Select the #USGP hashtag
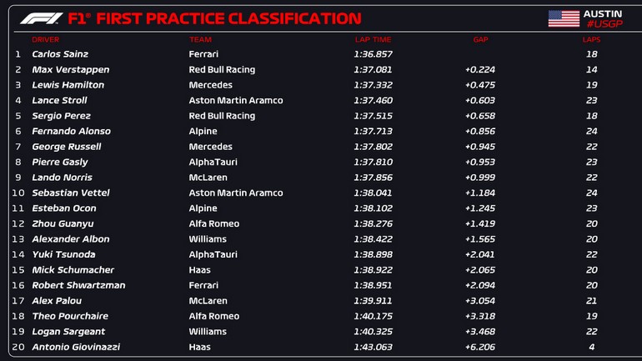 point(603,24)
